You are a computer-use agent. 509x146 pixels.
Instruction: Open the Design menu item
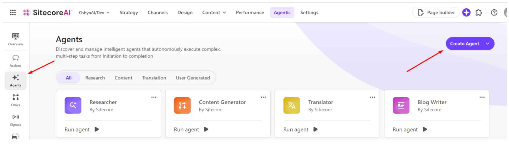(x=185, y=13)
